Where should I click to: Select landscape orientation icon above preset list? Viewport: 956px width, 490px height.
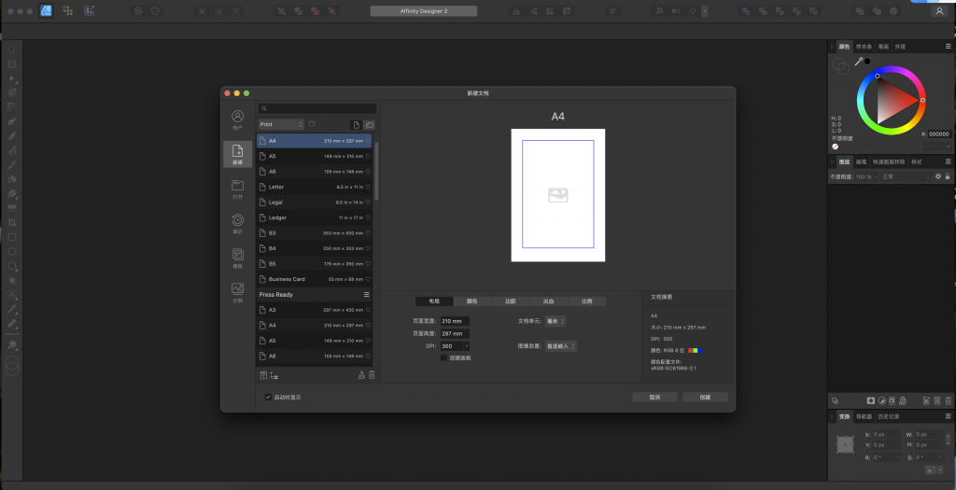369,124
